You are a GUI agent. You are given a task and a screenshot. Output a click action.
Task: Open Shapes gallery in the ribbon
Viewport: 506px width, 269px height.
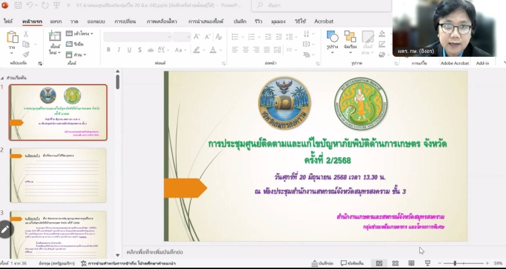pyautogui.click(x=332, y=39)
